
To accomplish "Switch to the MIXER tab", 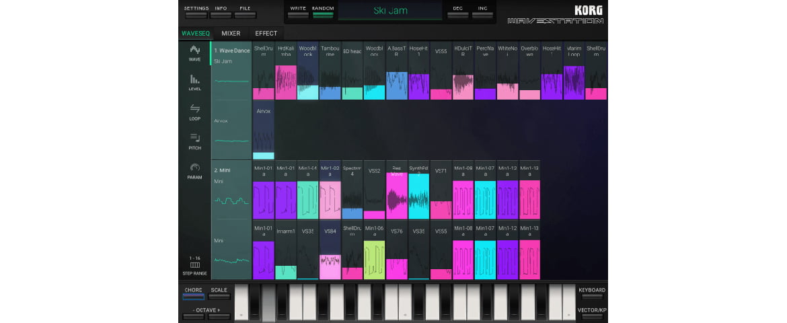I will pyautogui.click(x=231, y=33).
